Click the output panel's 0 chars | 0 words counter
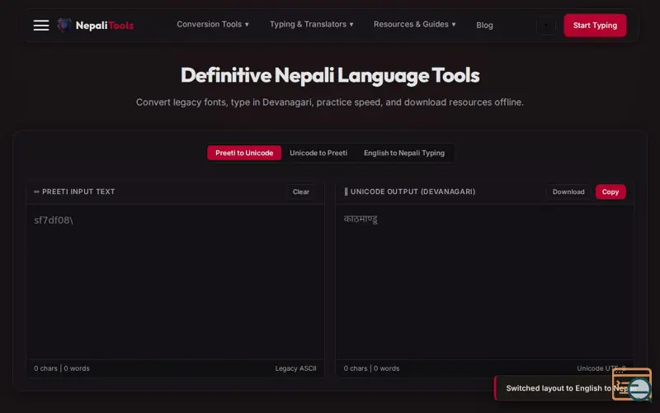This screenshot has height=413, width=660. (371, 368)
